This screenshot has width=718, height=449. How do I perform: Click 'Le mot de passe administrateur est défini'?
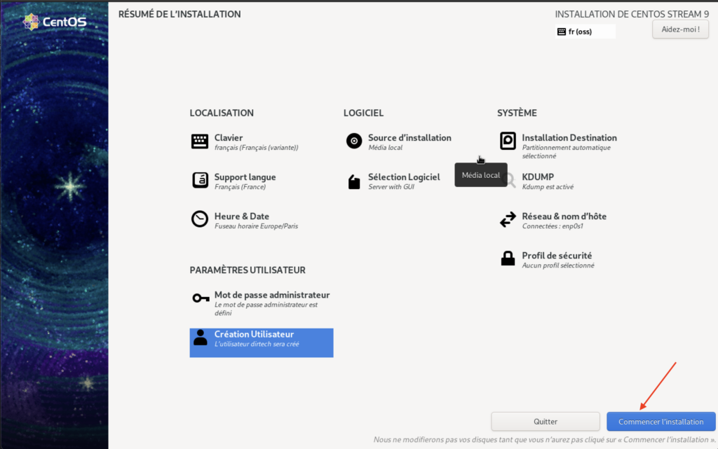266,309
